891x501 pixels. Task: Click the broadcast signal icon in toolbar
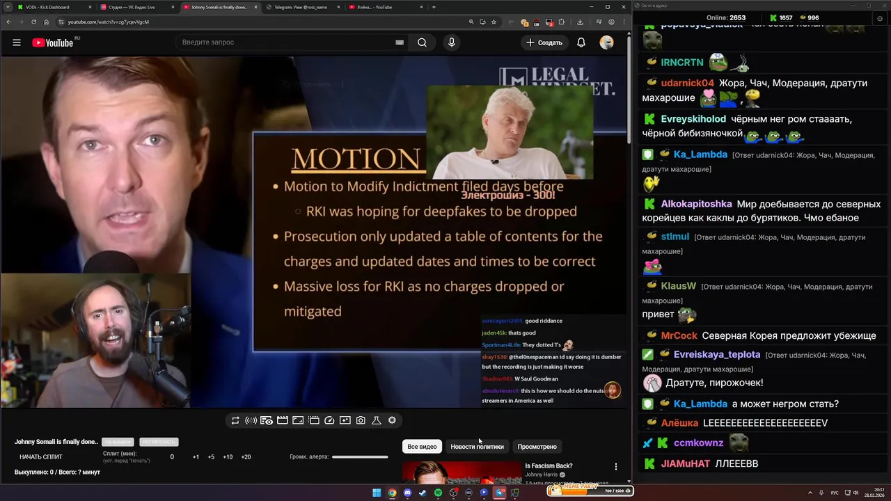(x=251, y=420)
